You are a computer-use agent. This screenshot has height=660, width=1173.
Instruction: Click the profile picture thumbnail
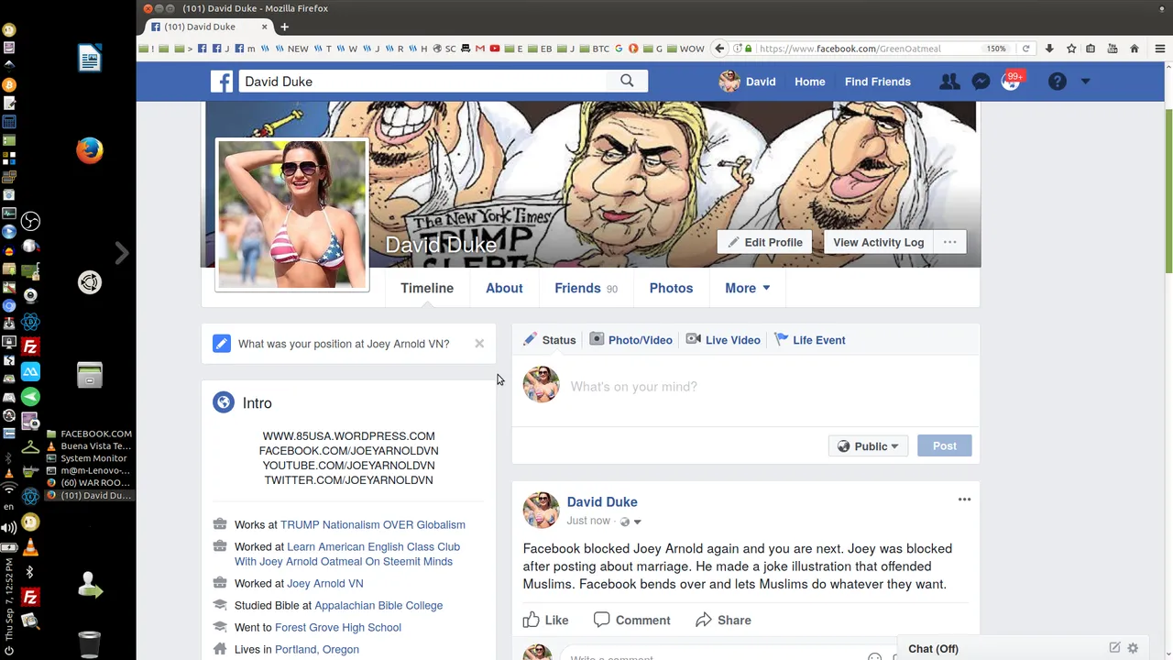(292, 214)
